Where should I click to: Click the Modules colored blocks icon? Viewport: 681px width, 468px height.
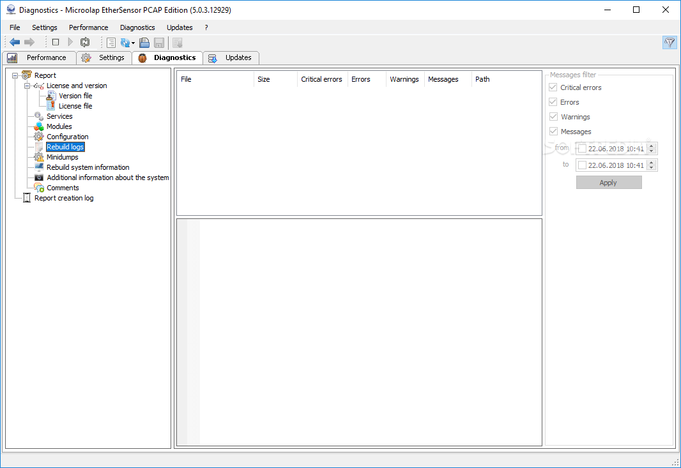39,126
